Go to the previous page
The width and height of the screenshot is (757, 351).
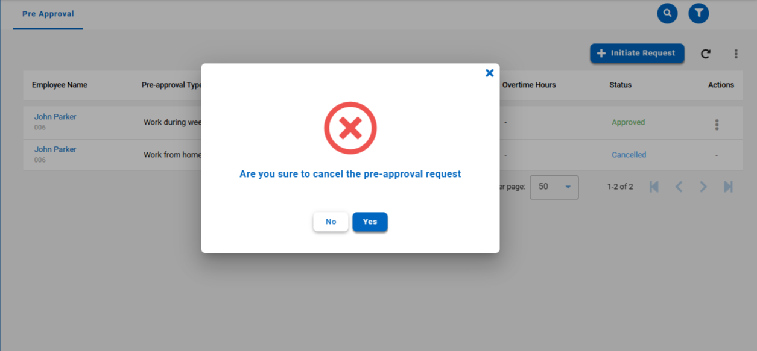pos(679,187)
